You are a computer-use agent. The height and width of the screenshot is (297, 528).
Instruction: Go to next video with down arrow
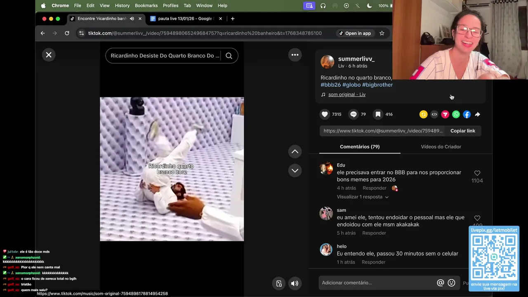coord(295,170)
